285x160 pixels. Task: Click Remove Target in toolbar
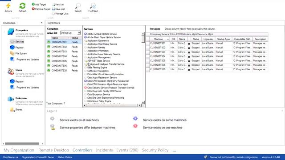(x=41, y=9)
